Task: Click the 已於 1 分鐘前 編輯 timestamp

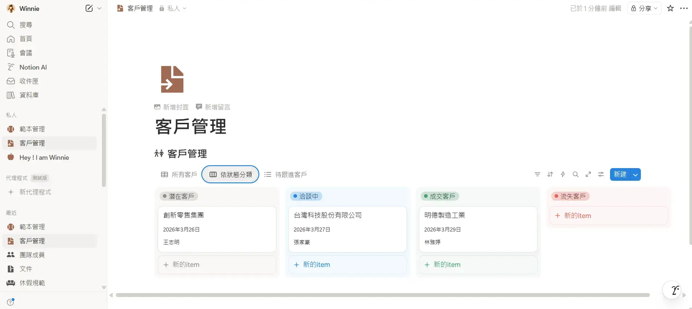Action: [596, 8]
